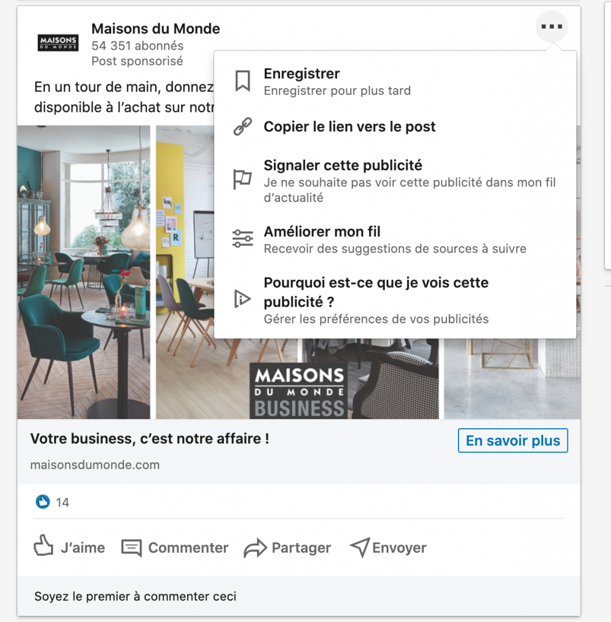Click the Soyez le premier à commenter field
This screenshot has height=622, width=611.
point(299,596)
